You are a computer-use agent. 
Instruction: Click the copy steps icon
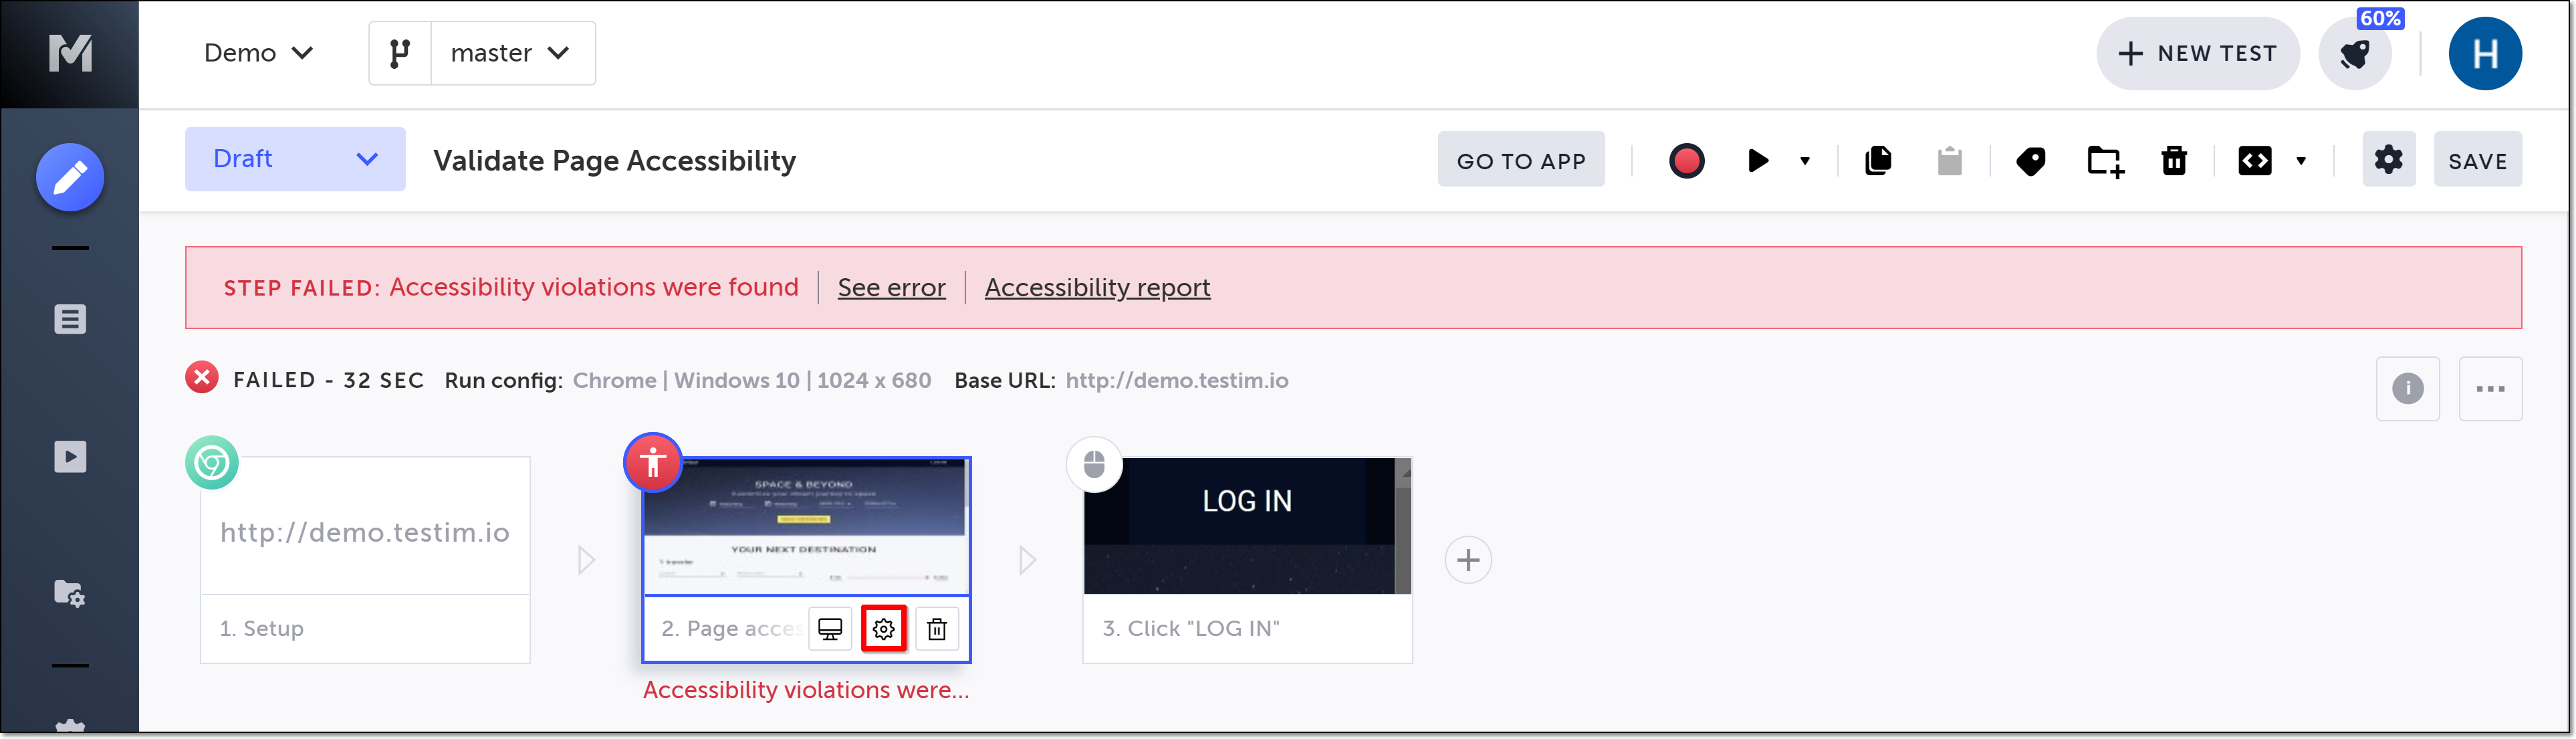click(1878, 161)
